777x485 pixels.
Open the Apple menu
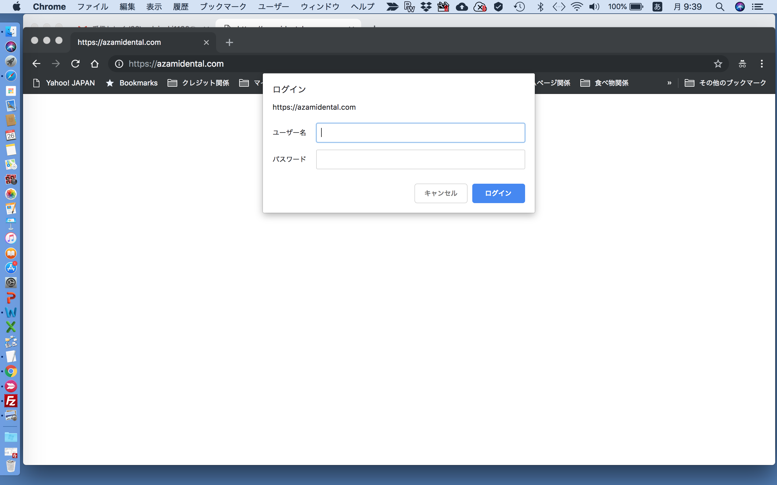click(x=17, y=7)
